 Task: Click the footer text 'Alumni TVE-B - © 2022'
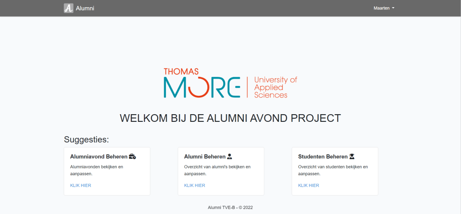click(230, 207)
